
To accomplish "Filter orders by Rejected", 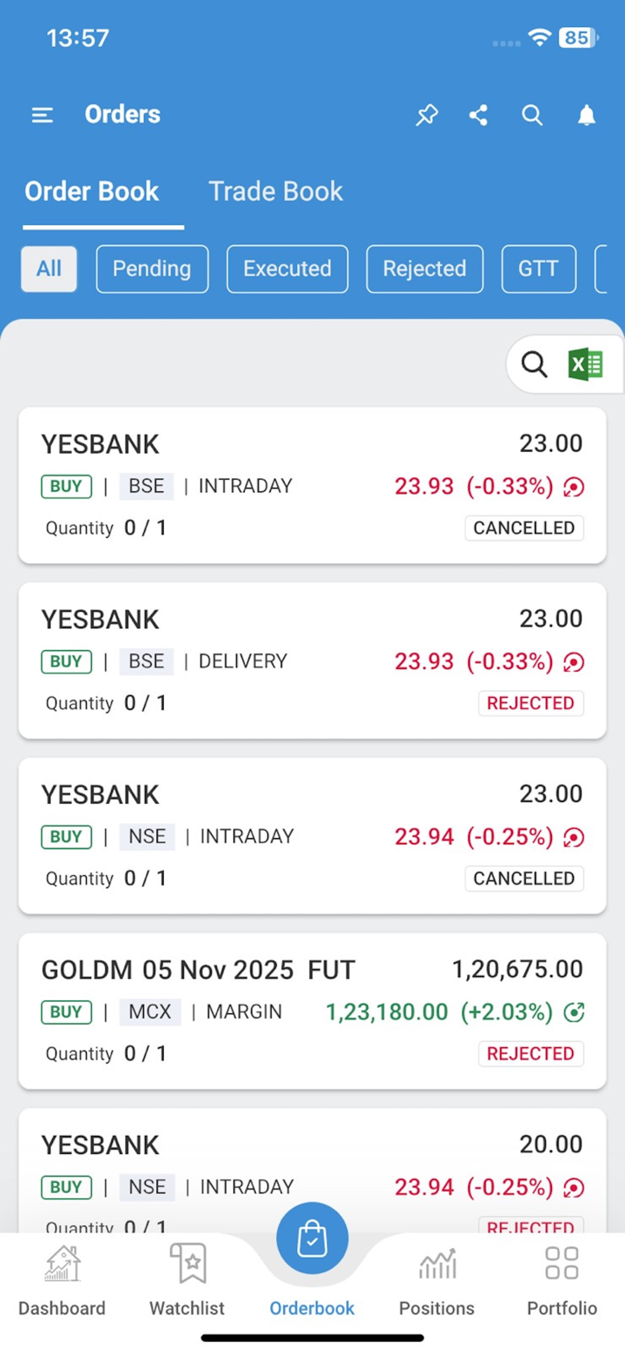I will pos(424,269).
